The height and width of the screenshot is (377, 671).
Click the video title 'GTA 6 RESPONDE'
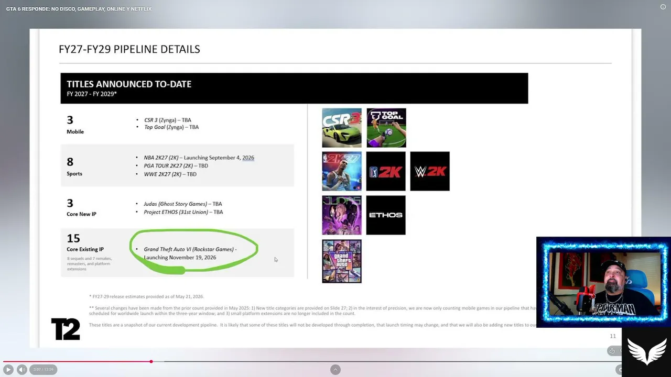pyautogui.click(x=79, y=9)
